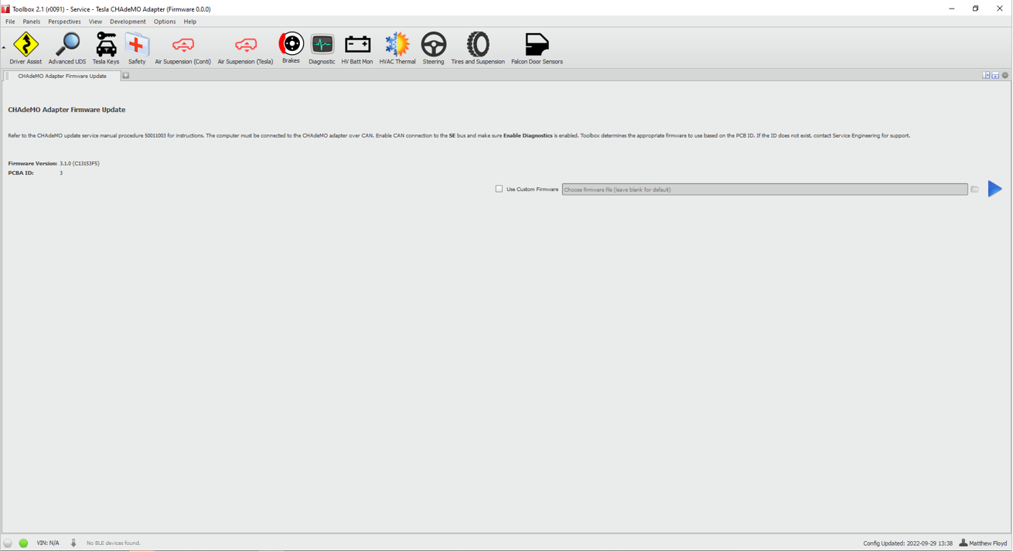Click the Steering wheel icon
1013x552 pixels.
tap(433, 49)
